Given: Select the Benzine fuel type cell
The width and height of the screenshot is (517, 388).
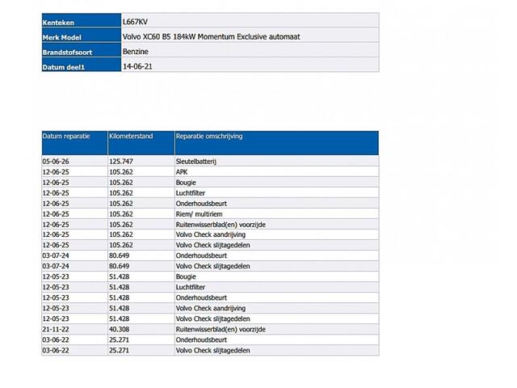Looking at the screenshot, I should coord(250,50).
